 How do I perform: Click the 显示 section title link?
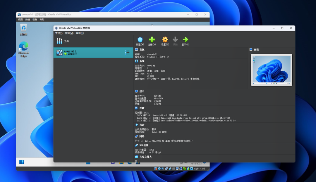142,91
